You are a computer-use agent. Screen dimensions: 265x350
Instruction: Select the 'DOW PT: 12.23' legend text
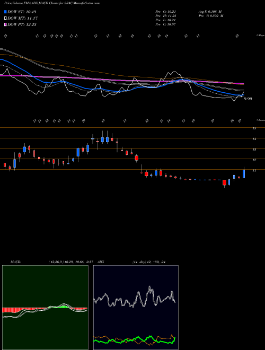pos(22,24)
